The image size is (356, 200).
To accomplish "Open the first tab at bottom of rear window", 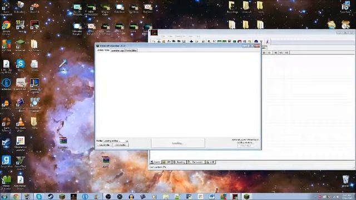I will point(155,162).
